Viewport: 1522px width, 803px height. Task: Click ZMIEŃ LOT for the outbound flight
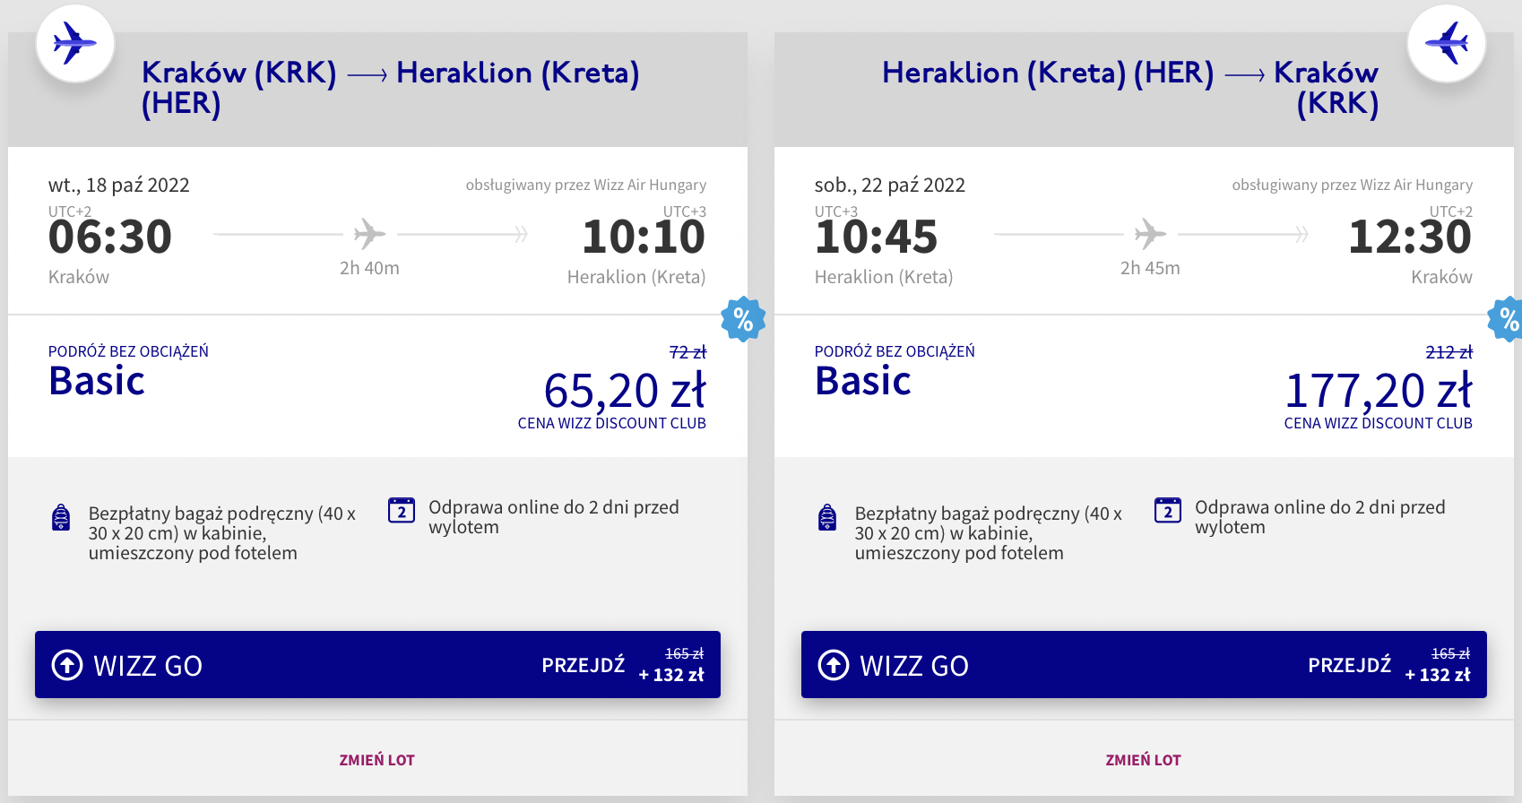pyautogui.click(x=376, y=760)
